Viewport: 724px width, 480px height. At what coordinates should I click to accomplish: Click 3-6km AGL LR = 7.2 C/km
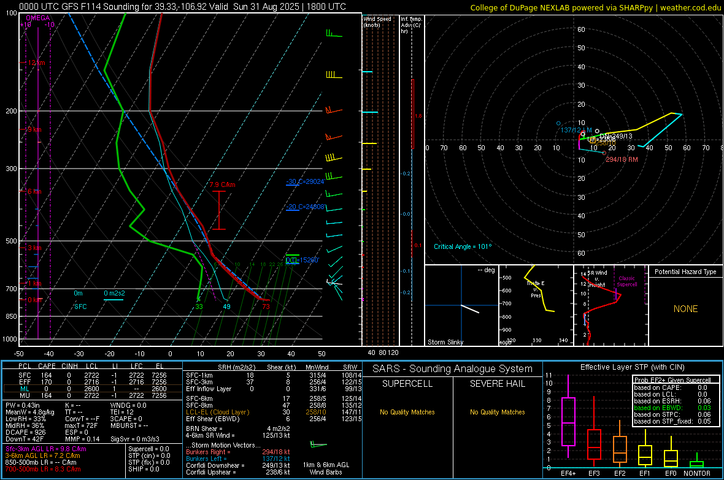[x=42, y=455]
